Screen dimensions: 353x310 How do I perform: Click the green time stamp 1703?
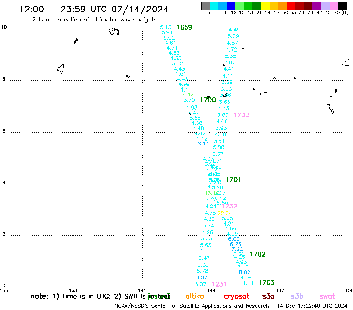point(267,283)
